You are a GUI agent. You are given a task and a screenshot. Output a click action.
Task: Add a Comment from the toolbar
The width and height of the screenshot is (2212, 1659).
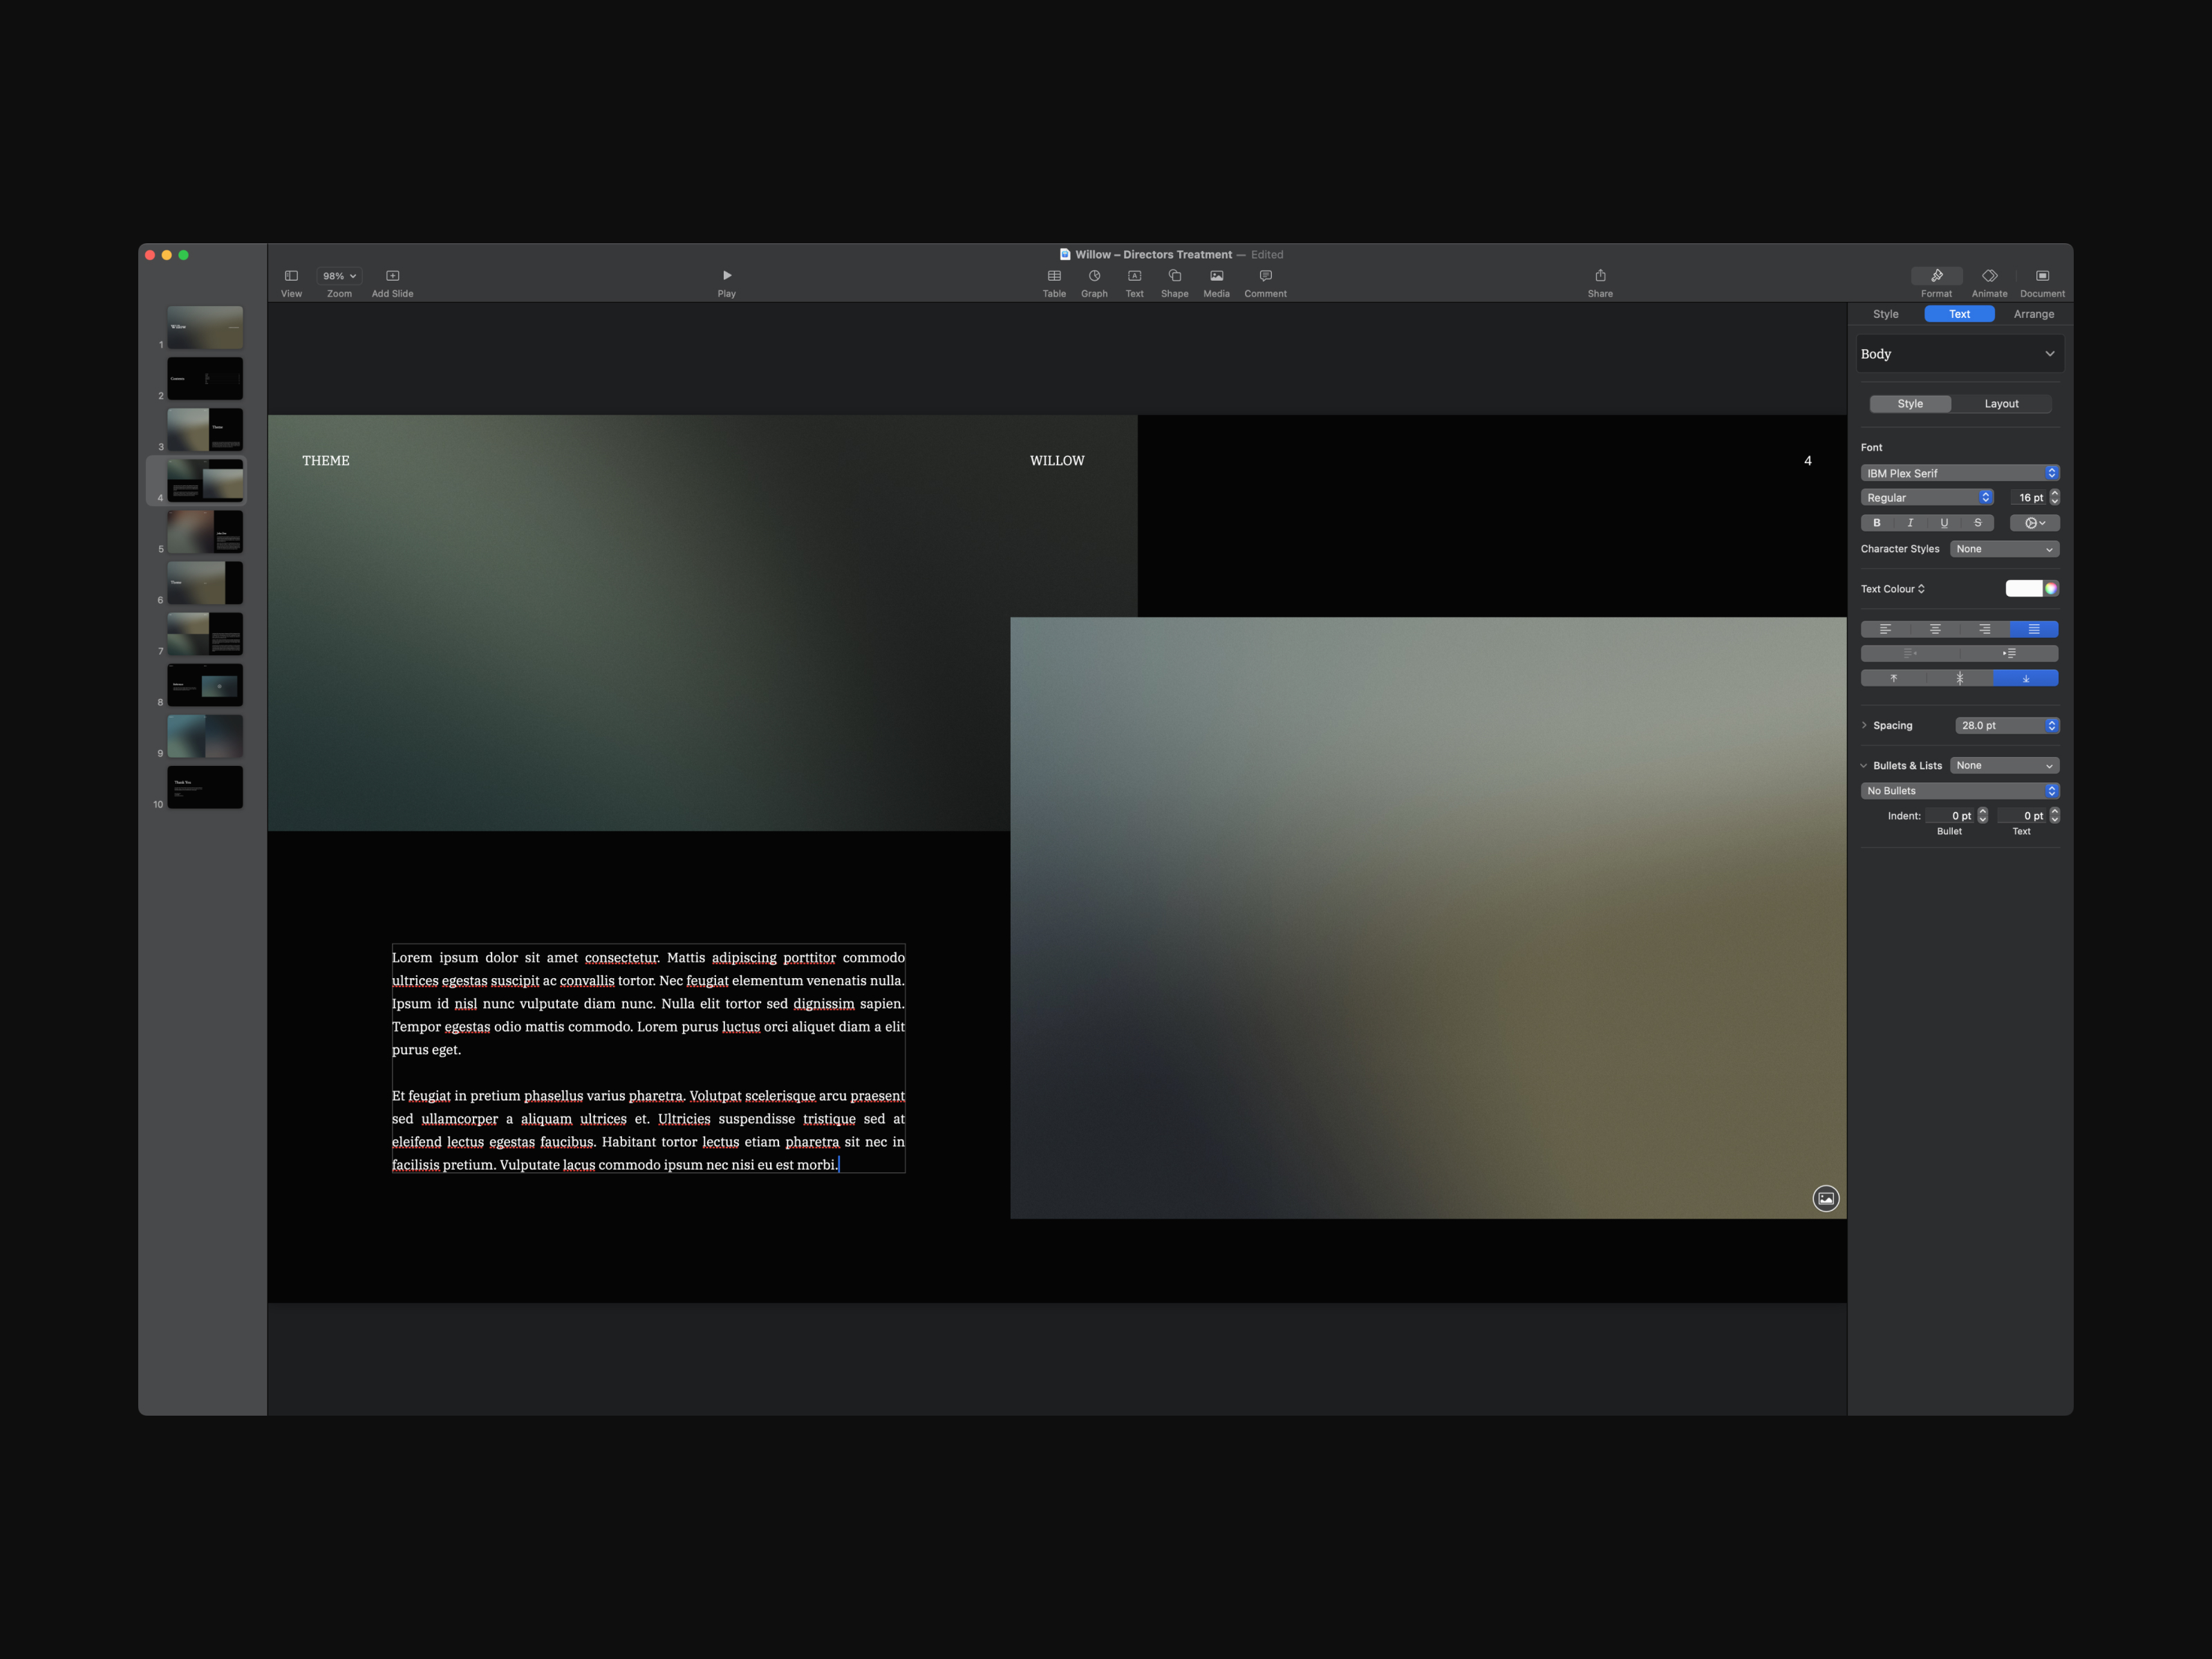click(x=1265, y=276)
